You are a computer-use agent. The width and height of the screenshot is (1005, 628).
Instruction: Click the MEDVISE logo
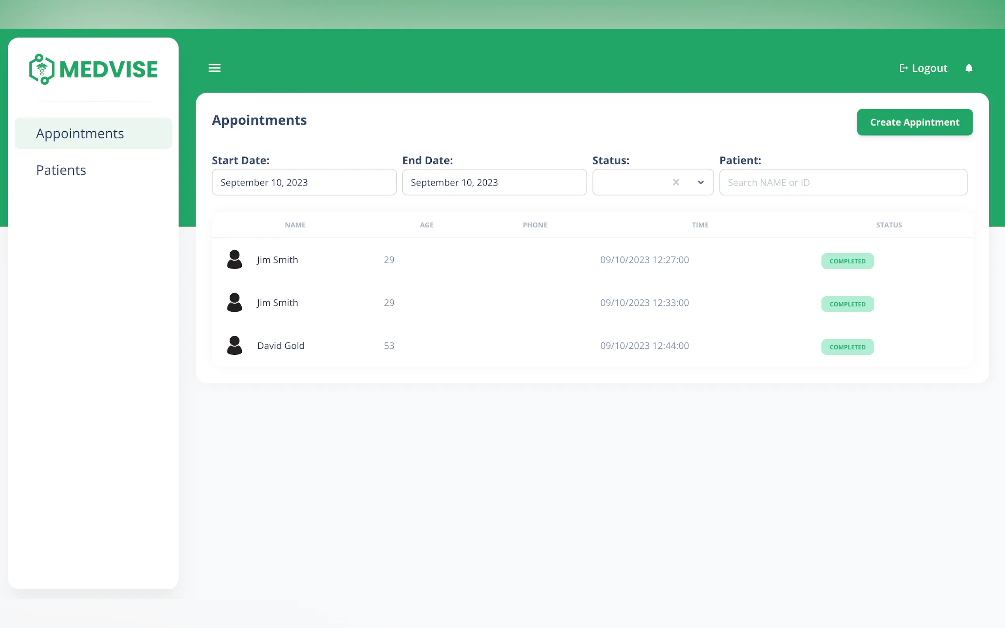[x=93, y=69]
